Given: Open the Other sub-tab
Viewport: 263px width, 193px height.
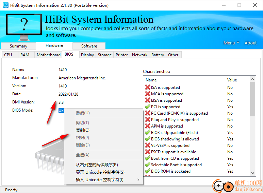Looking at the screenshot, I should pyautogui.click(x=173, y=55).
